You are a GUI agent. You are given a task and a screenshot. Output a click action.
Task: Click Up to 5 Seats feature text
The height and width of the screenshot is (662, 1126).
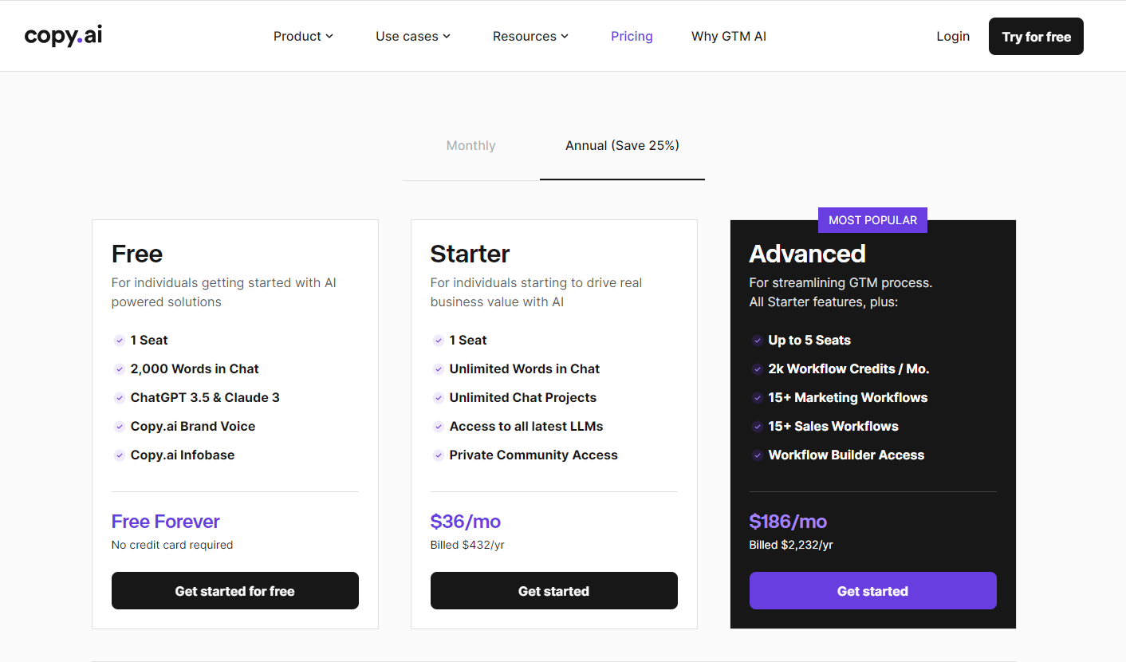coord(809,340)
